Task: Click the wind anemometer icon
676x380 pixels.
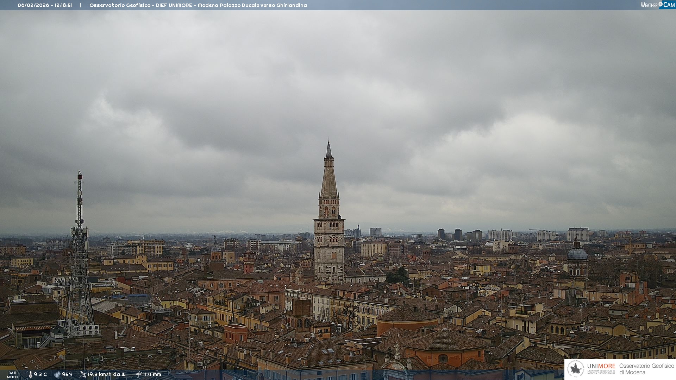Action: click(83, 374)
